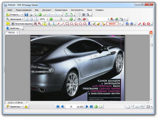Select the Callout tool

click(x=39, y=24)
